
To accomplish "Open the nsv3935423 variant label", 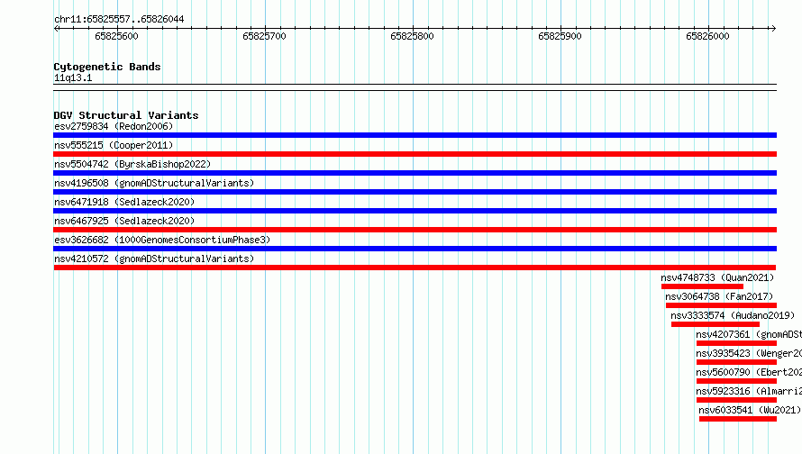I will 749,353.
